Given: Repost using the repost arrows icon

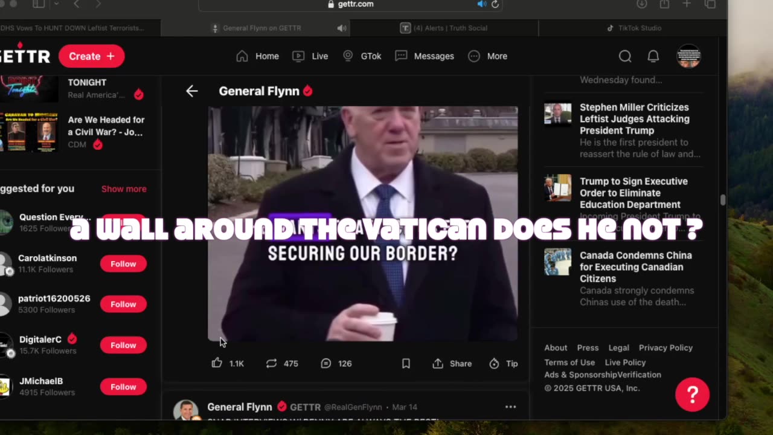Looking at the screenshot, I should coord(271,363).
